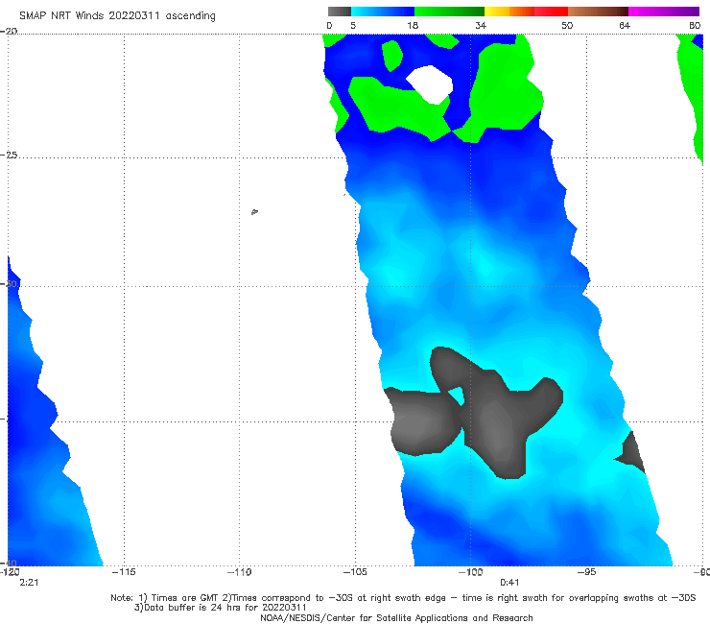Click the white data gap inside the green region
710x624 pixels.
430,84
